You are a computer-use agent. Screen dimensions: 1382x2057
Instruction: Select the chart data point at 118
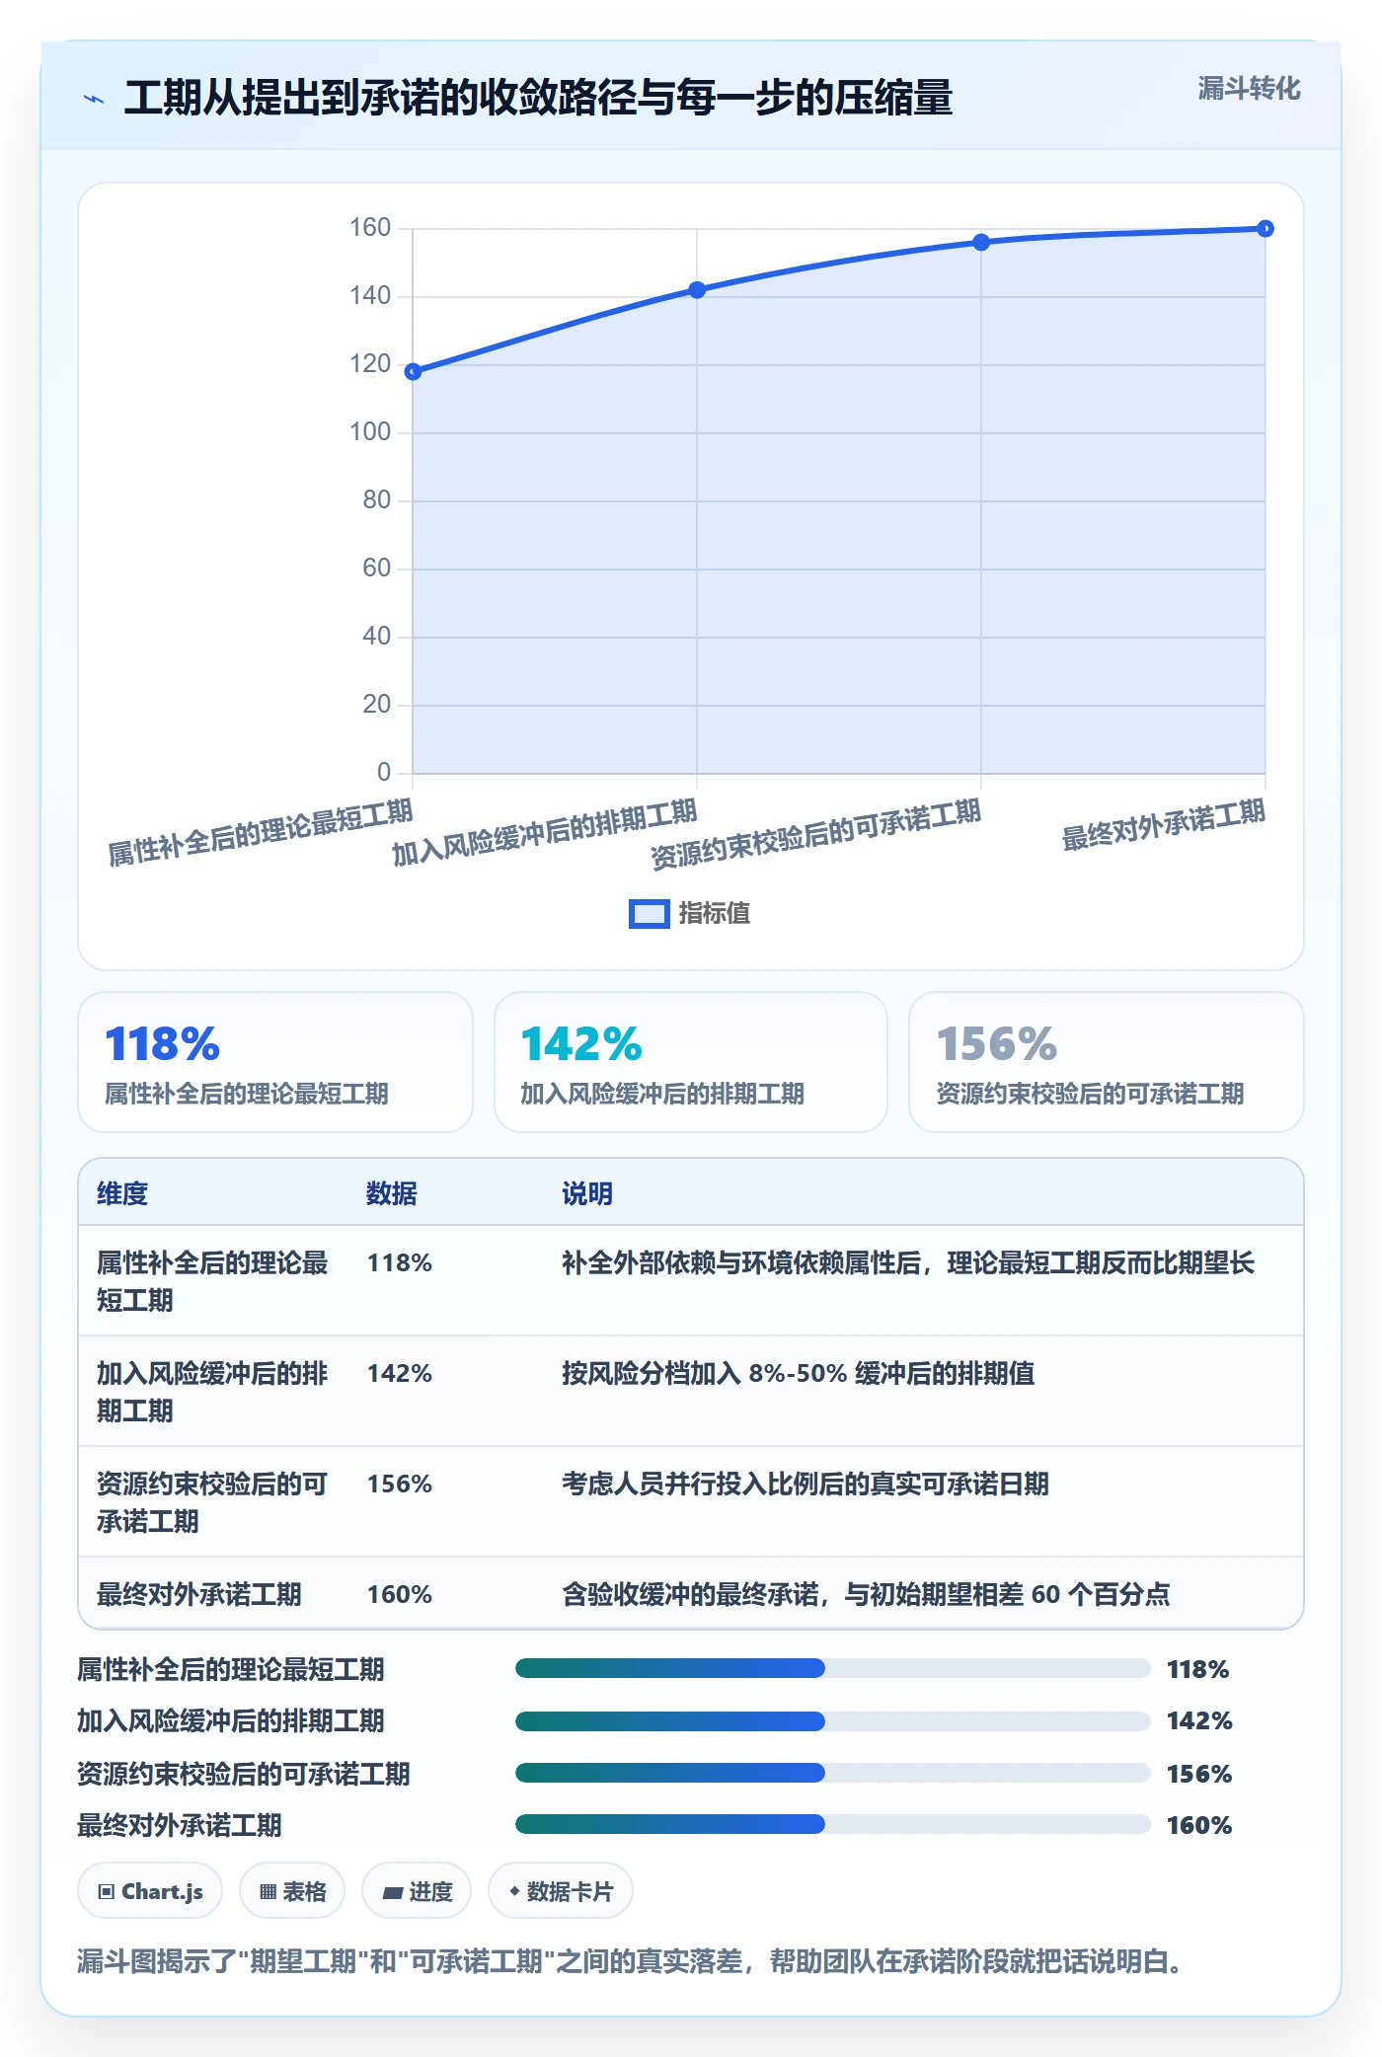pyautogui.click(x=413, y=372)
